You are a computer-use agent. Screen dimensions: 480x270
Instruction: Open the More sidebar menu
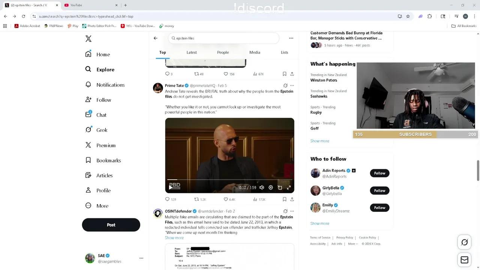coord(97,205)
